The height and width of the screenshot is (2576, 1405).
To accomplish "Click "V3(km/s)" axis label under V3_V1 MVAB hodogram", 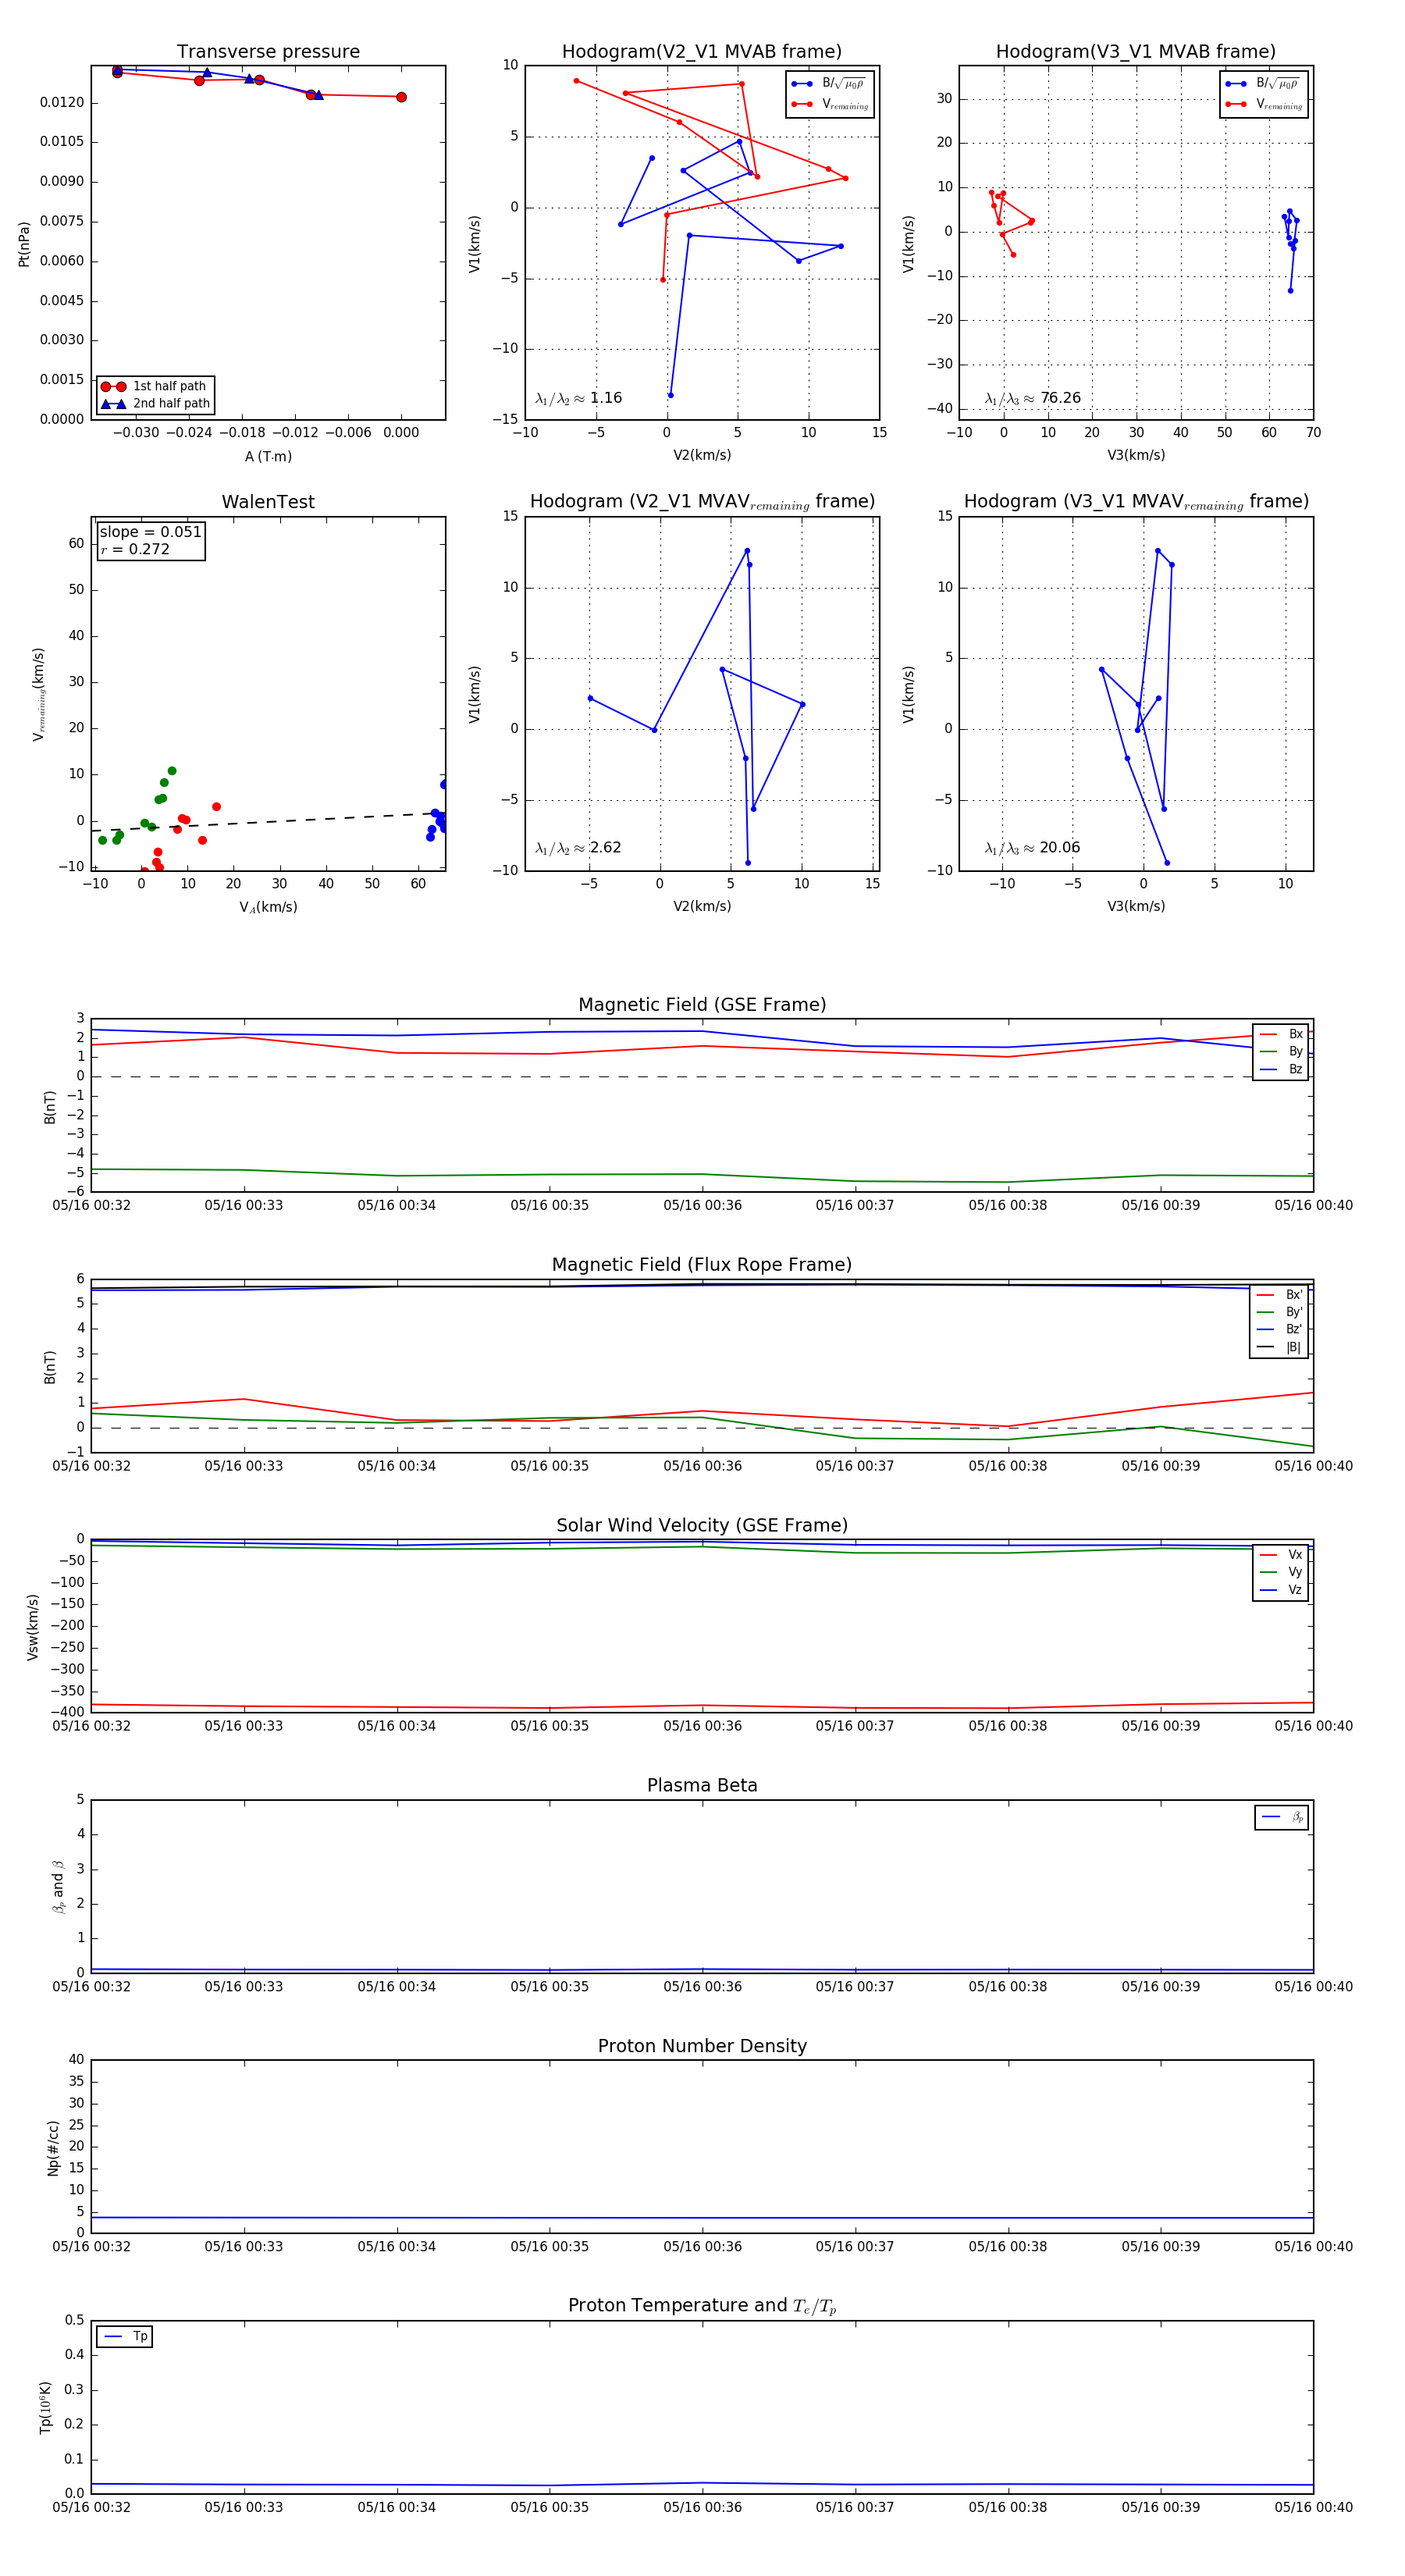I will pos(1136,455).
